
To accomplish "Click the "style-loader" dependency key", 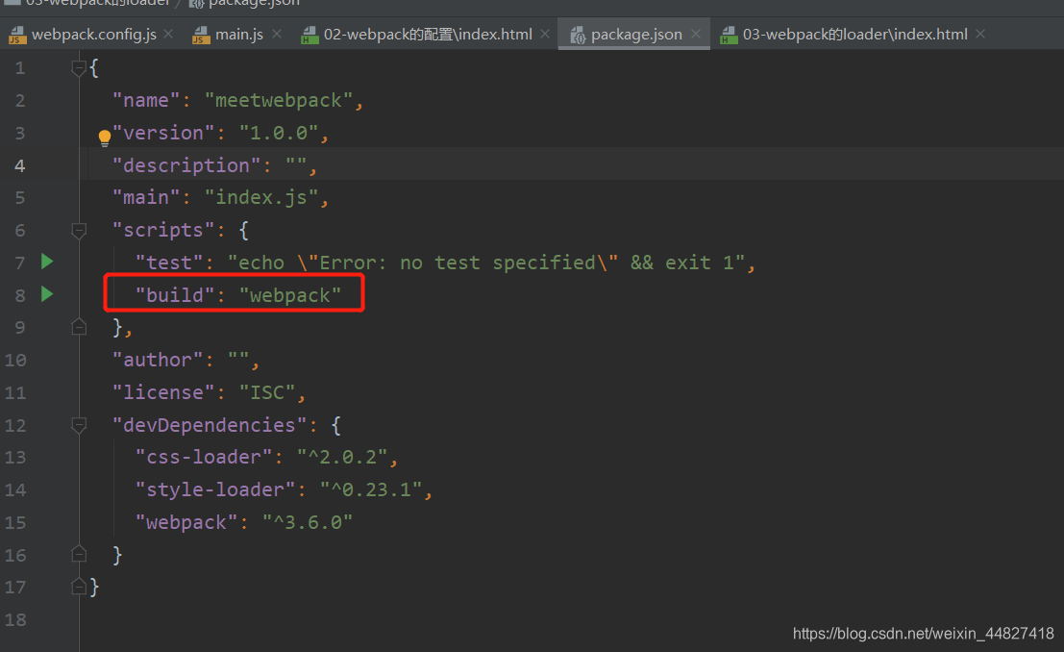I will (x=214, y=489).
